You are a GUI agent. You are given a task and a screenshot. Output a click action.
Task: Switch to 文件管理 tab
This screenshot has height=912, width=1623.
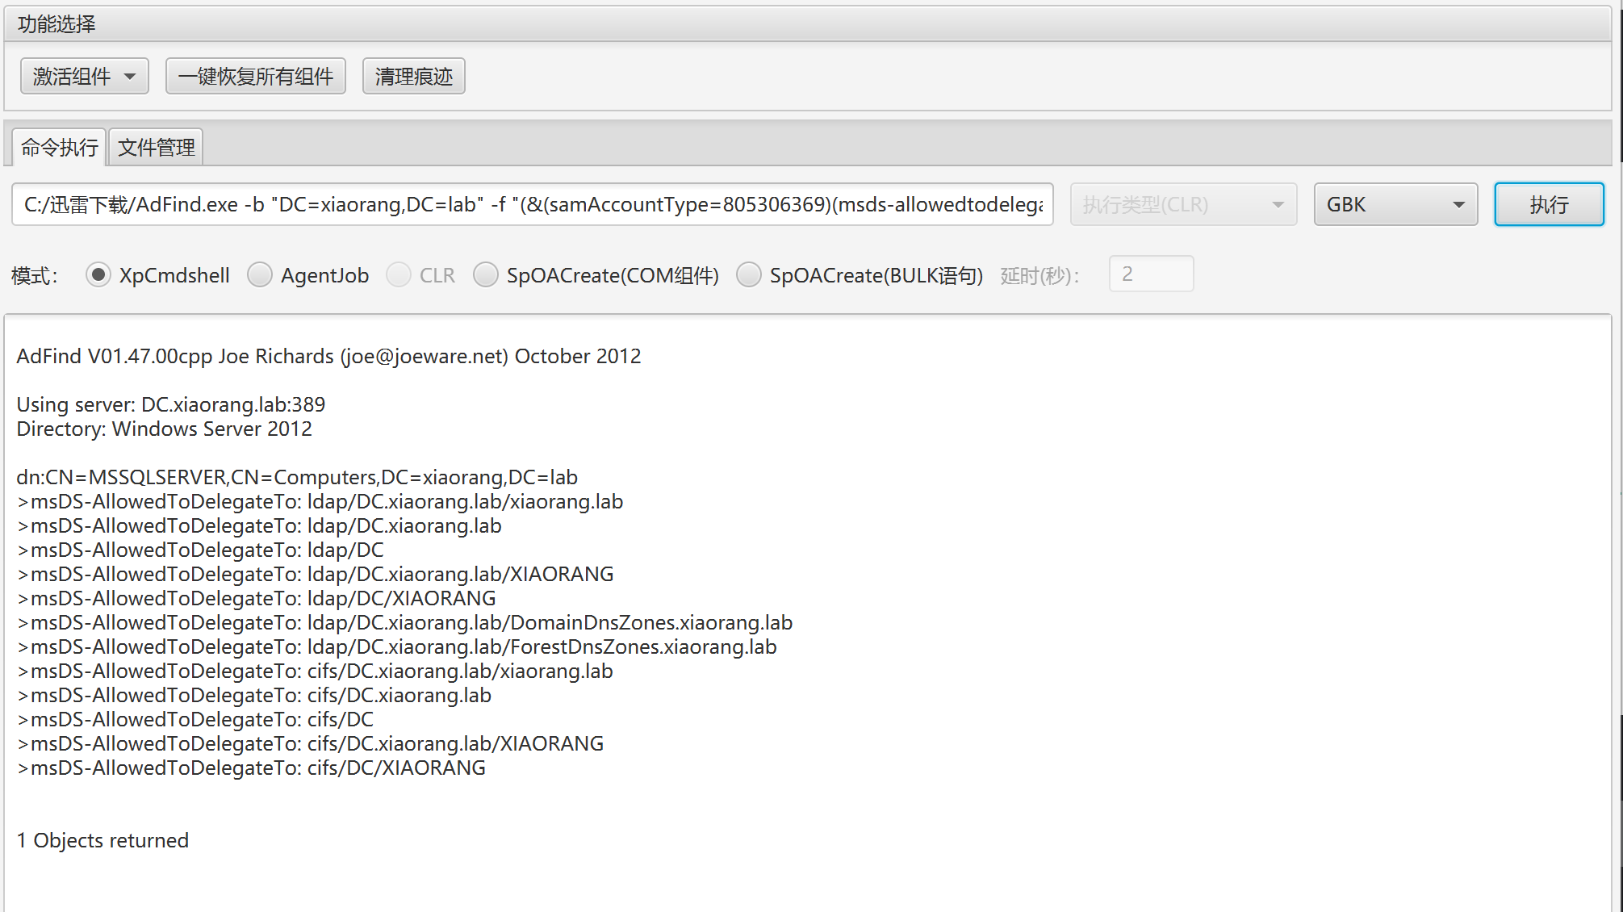pyautogui.click(x=156, y=148)
